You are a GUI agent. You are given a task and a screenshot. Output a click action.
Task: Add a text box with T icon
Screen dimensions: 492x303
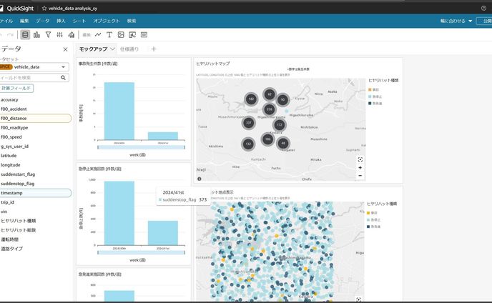(109, 34)
